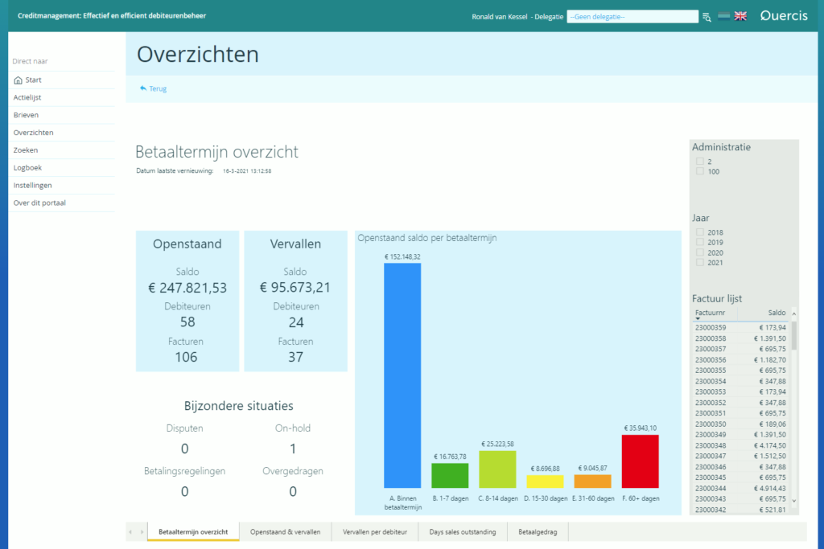Switch language with the UK flag icon
This screenshot has width=824, height=549.
pos(740,16)
